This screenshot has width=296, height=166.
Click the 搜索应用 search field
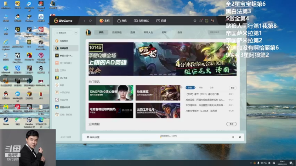(64, 33)
